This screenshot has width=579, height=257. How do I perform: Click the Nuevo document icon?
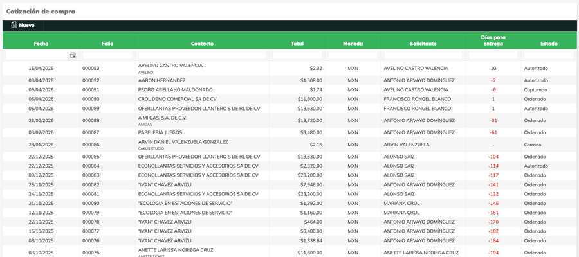point(14,25)
